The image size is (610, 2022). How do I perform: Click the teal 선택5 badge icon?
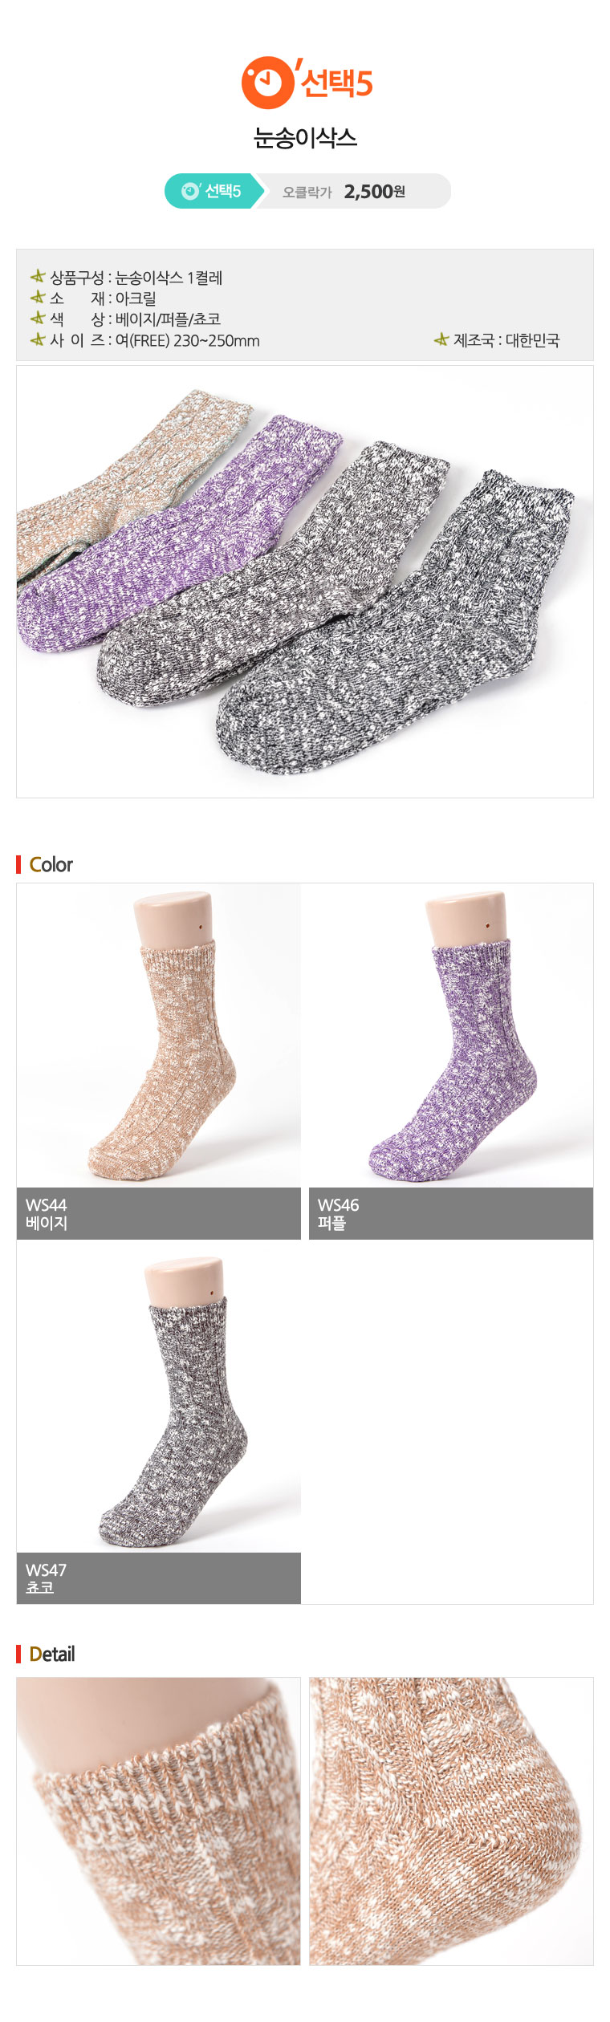click(x=190, y=191)
